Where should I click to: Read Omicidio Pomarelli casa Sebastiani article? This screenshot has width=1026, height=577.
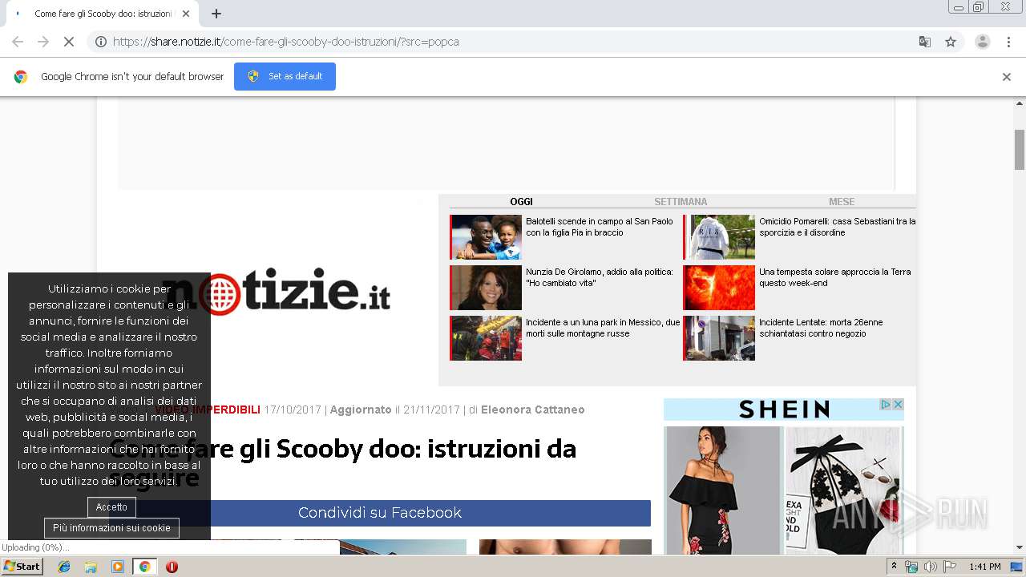pyautogui.click(x=837, y=227)
